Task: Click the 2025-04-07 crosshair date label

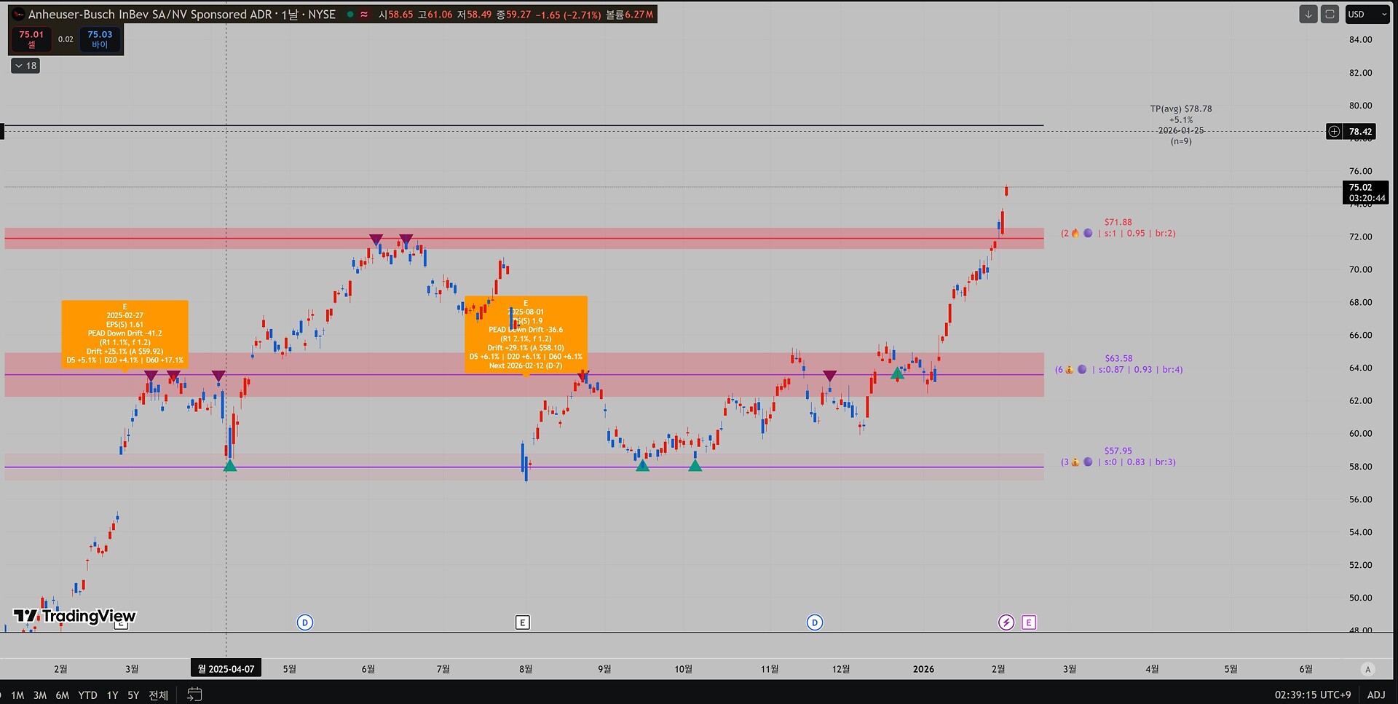Action: (x=226, y=669)
